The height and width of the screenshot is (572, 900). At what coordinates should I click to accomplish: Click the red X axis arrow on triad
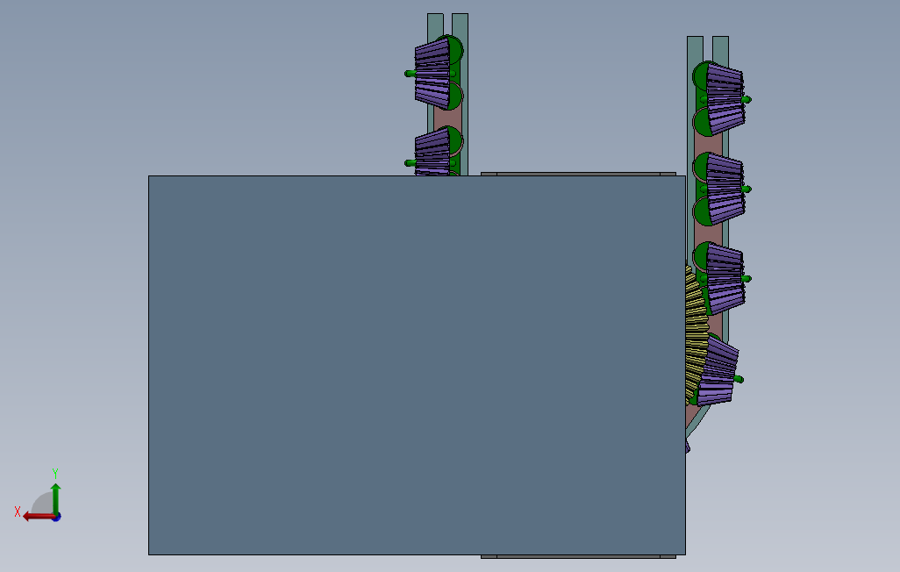pos(39,517)
